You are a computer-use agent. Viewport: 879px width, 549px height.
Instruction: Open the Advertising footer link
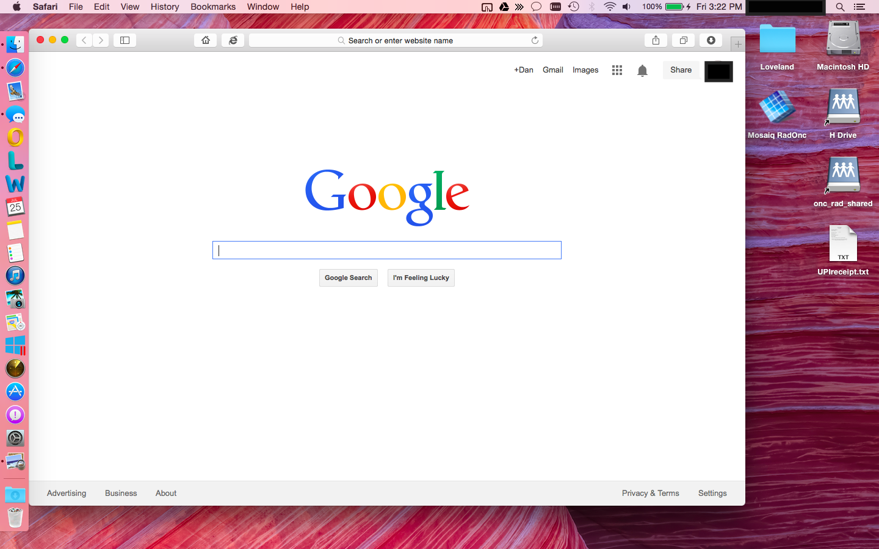click(x=67, y=493)
